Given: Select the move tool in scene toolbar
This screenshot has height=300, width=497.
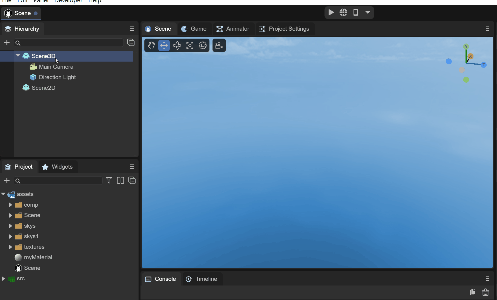Looking at the screenshot, I should coord(164,45).
